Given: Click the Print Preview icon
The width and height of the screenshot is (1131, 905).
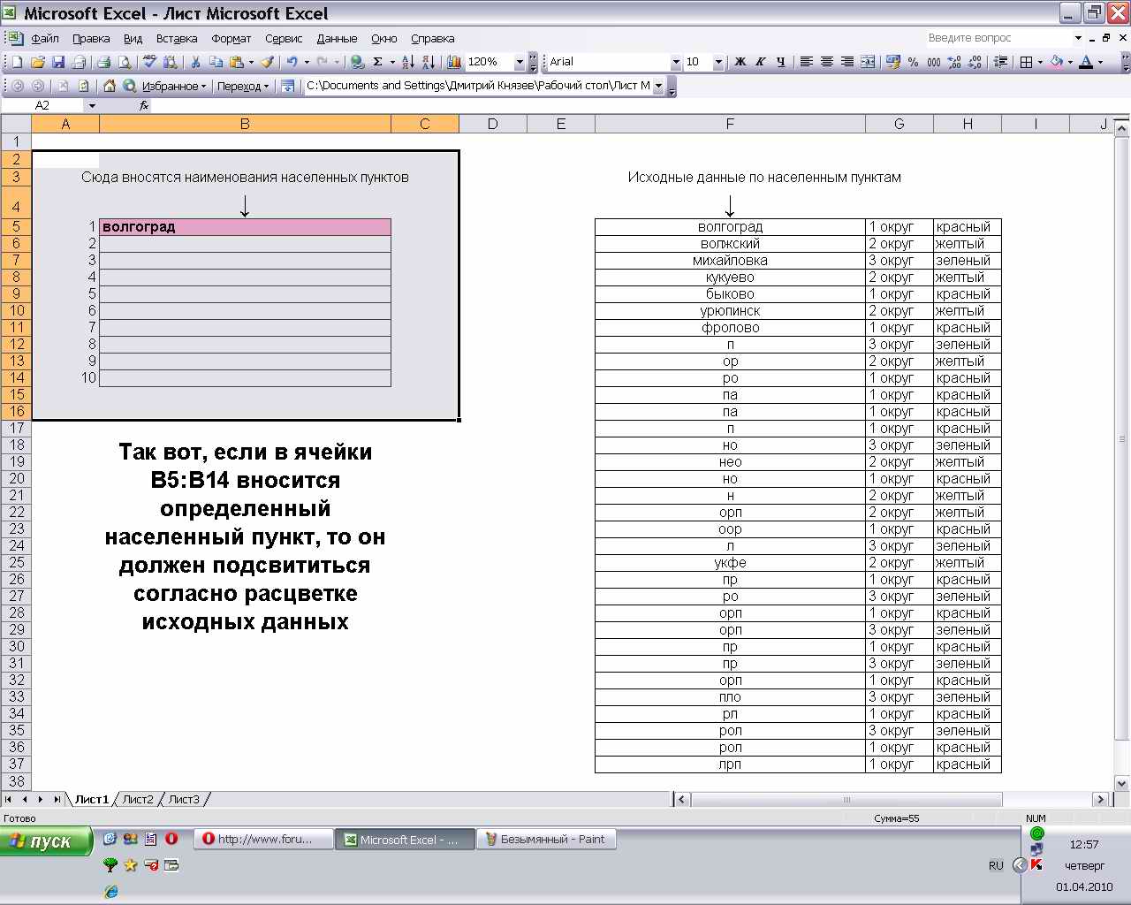Looking at the screenshot, I should tap(125, 62).
